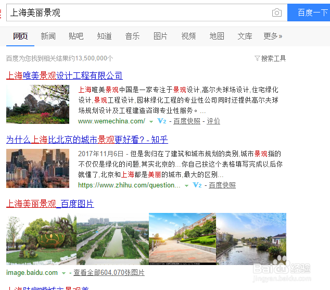
Task: Click the riverside house image
Action: [x=251, y=239]
